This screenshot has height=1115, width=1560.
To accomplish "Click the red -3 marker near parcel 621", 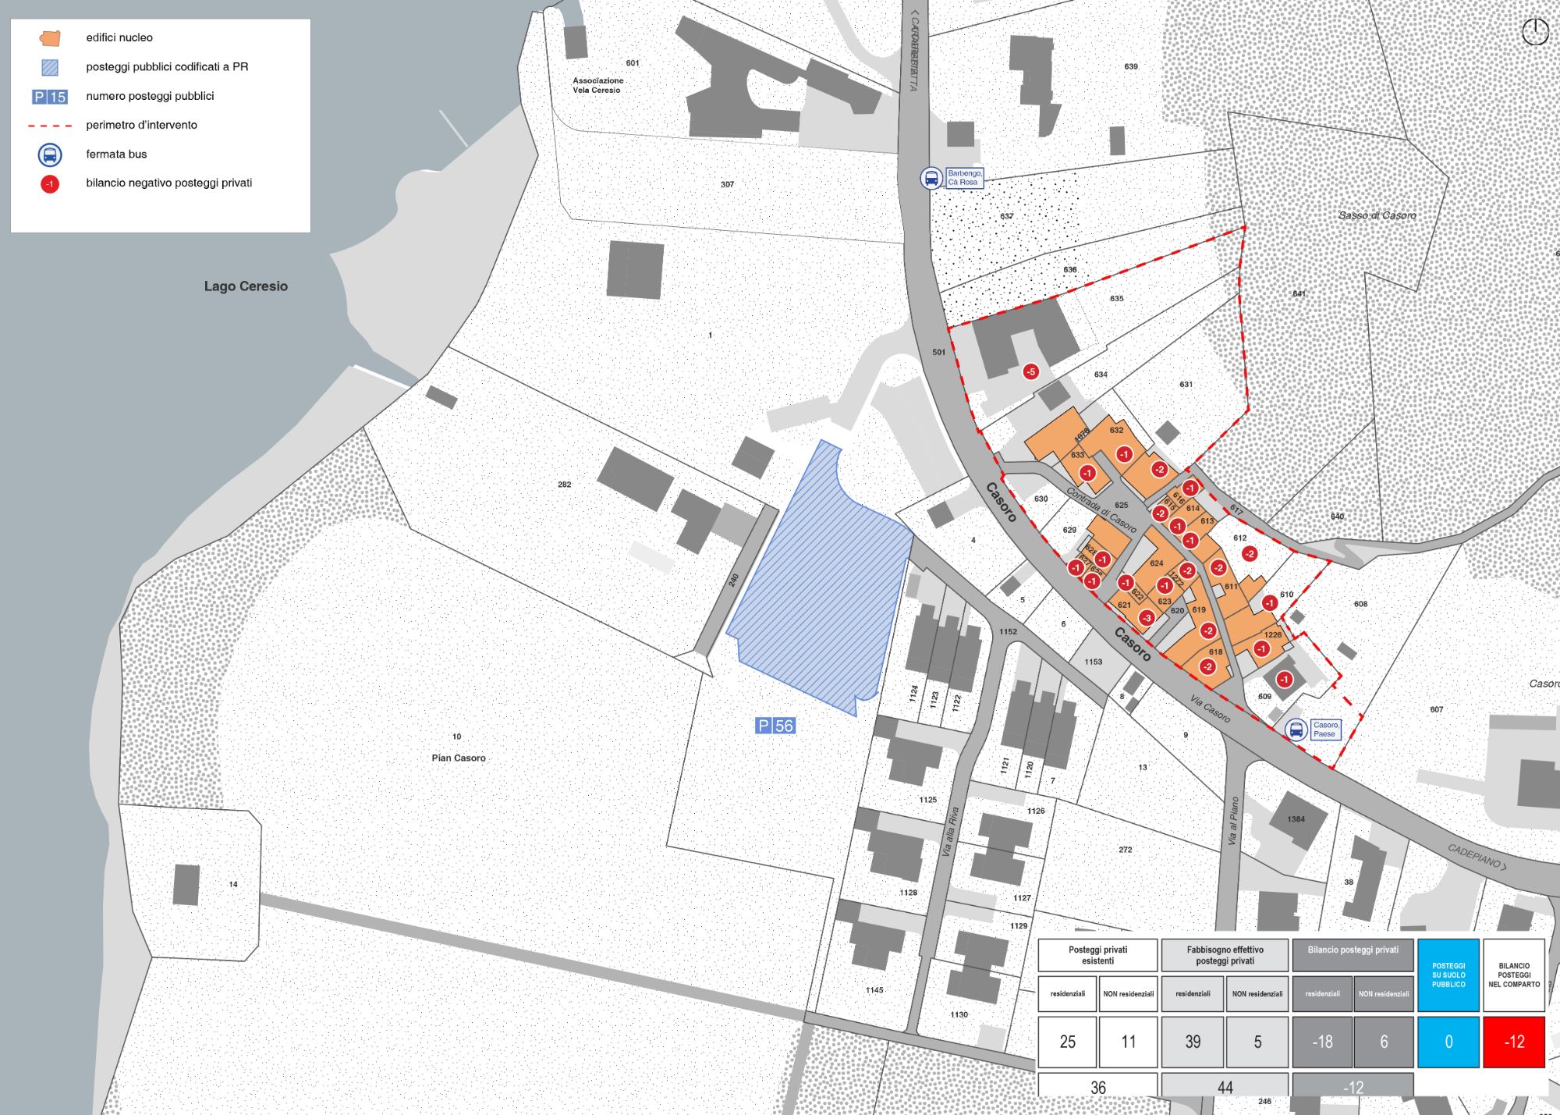I will point(1146,618).
